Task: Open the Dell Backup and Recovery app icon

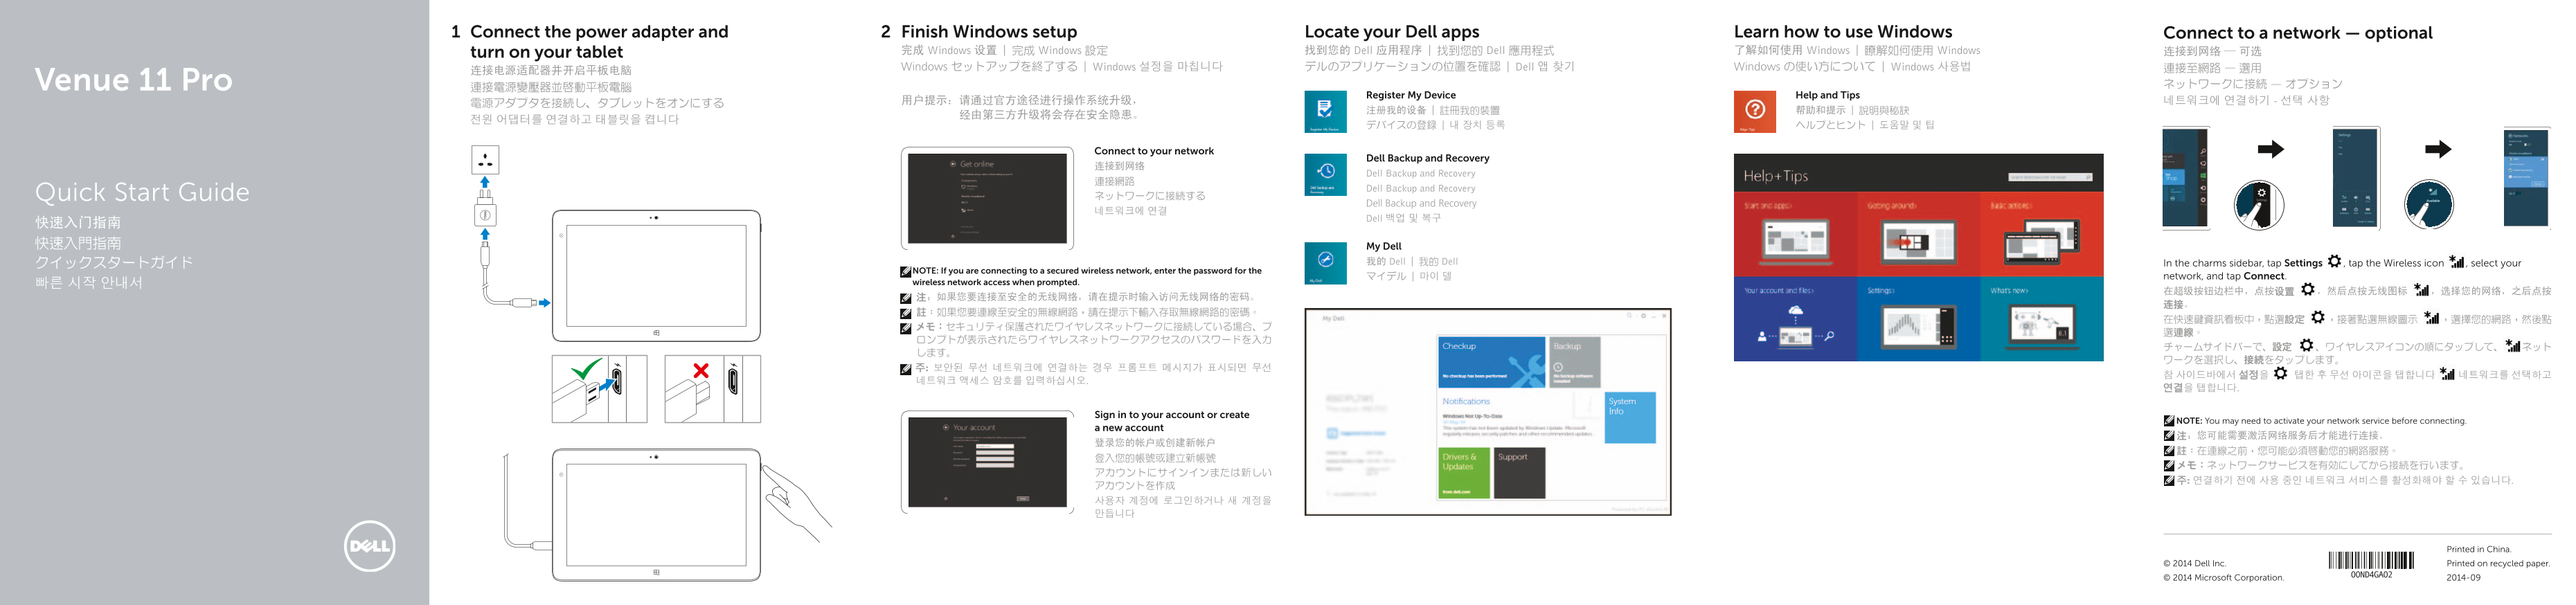Action: 1325,175
